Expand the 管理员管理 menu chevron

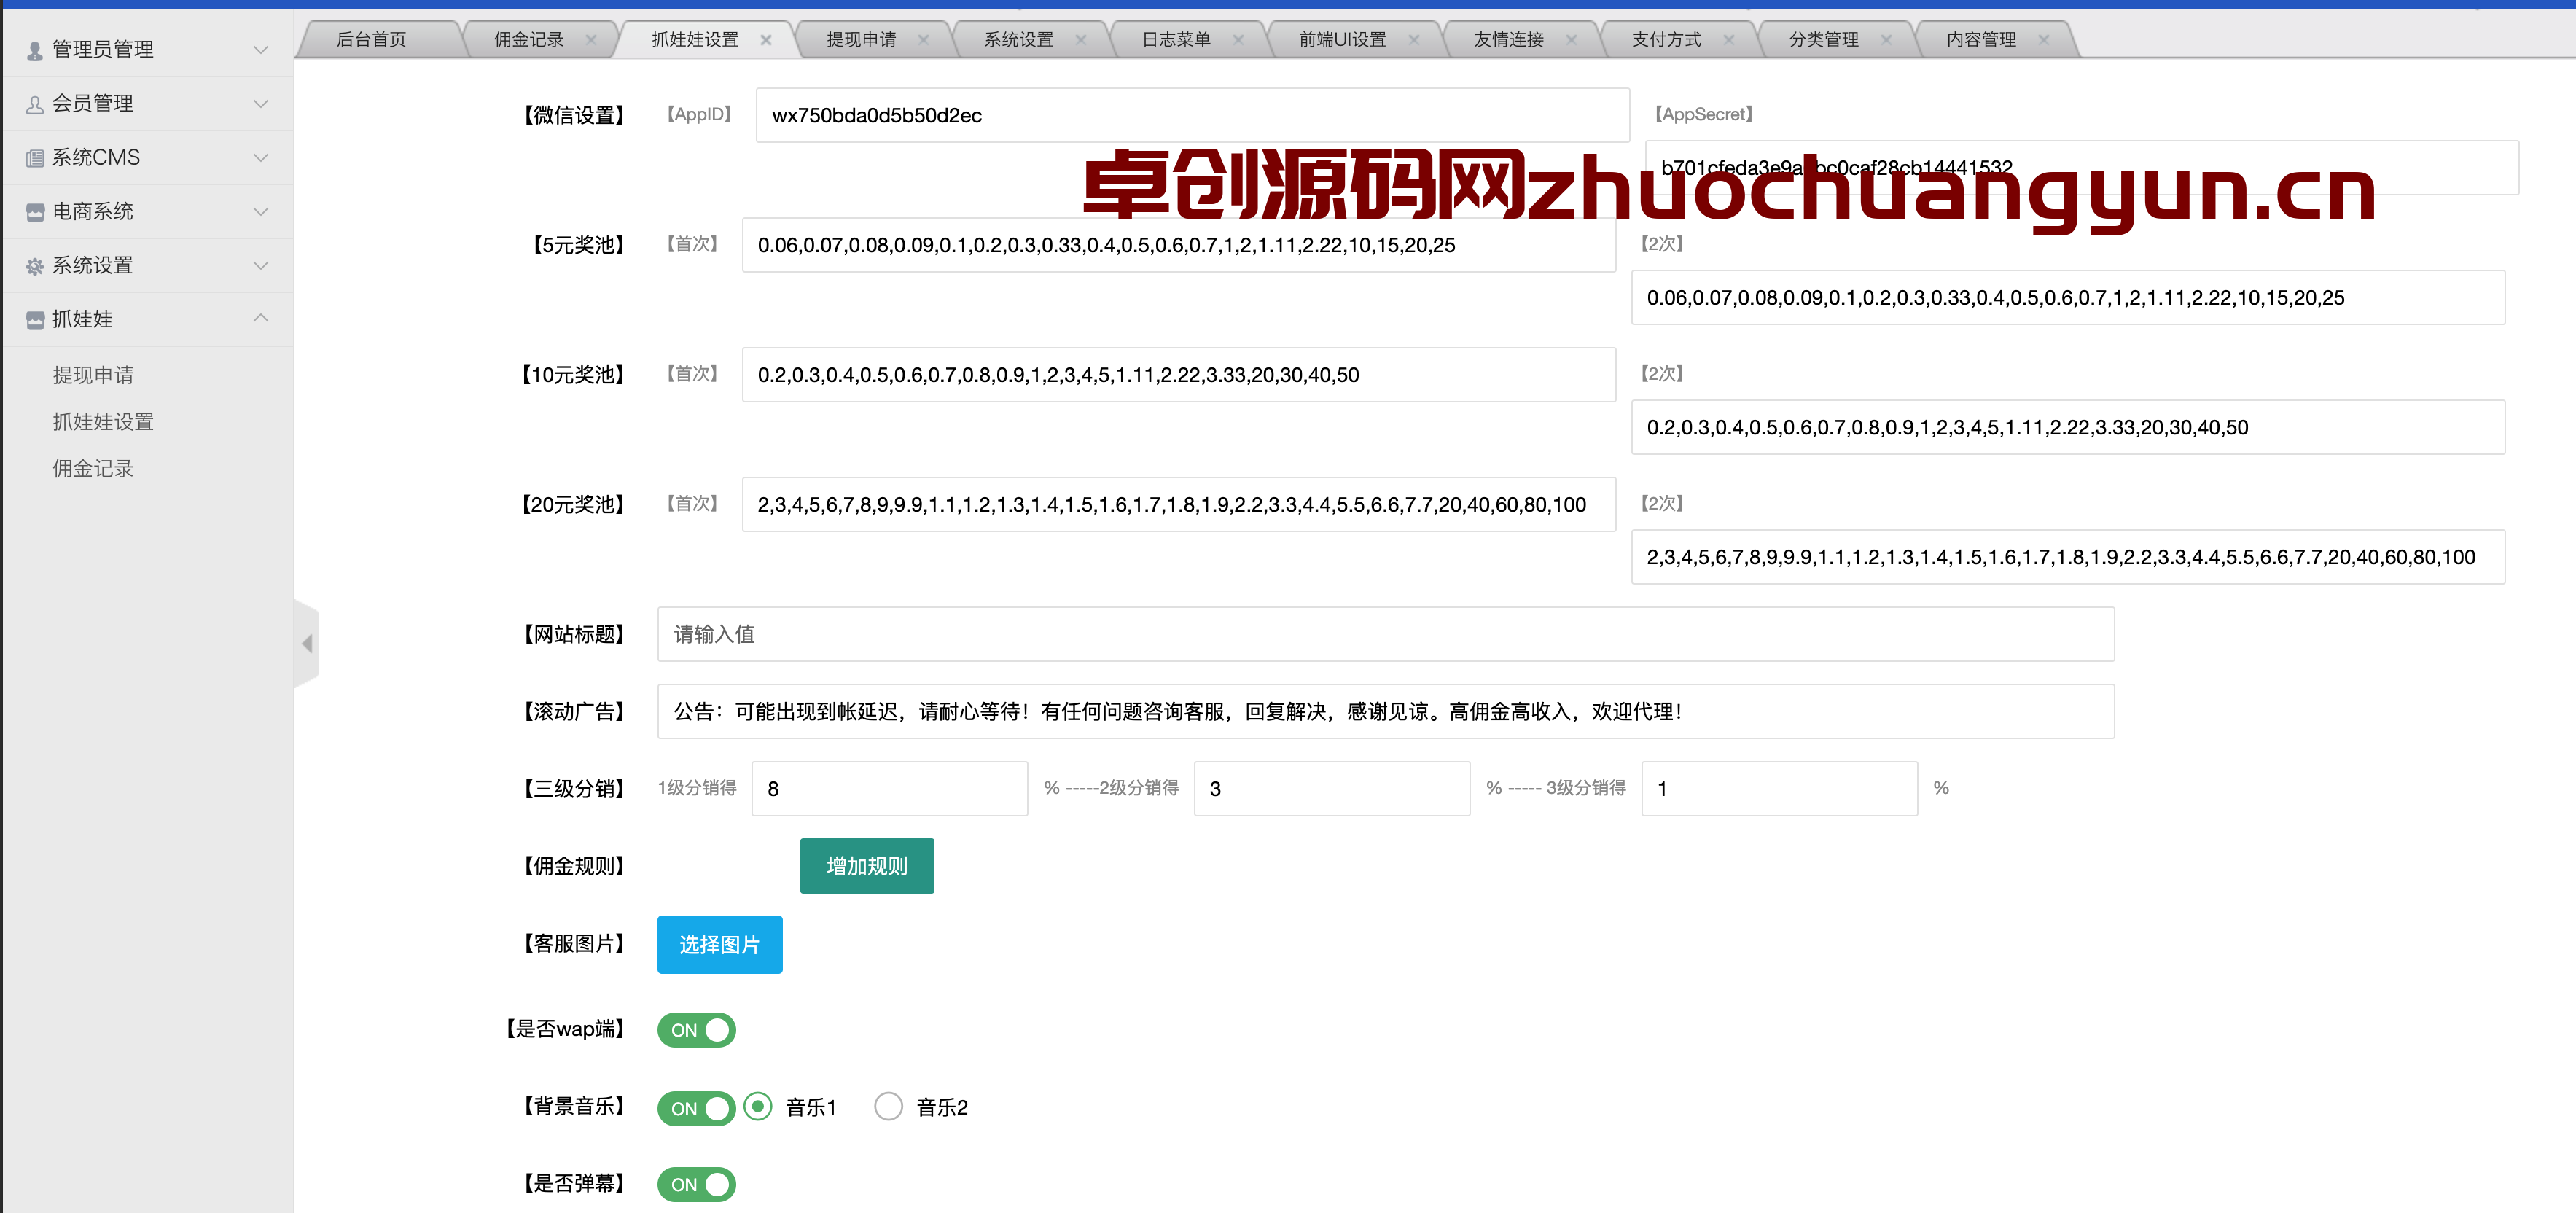tap(261, 50)
